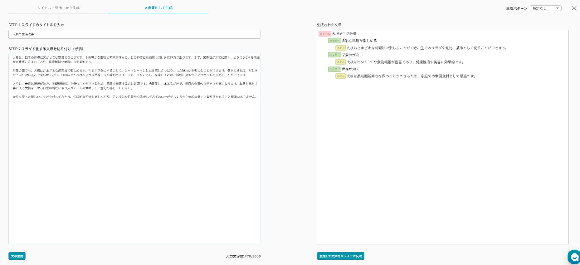The height and width of the screenshot is (265, 580).
Task: Close the generation dialog with the X
Action: (574, 8)
